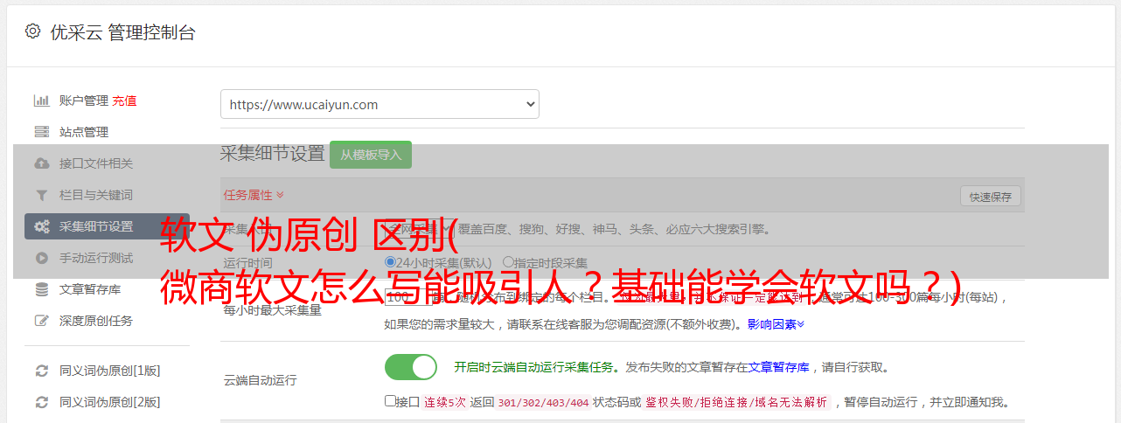Click the 每小时最大采集量 label
1121x423 pixels.
273,309
